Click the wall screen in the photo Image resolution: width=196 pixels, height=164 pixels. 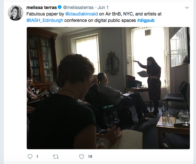click(x=180, y=47)
